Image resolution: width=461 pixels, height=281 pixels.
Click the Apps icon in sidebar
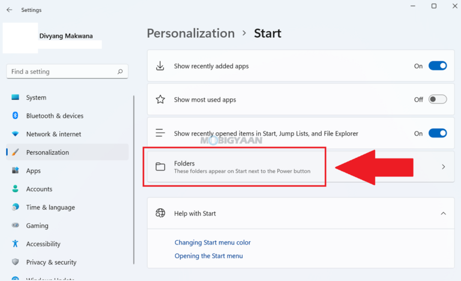pos(15,171)
